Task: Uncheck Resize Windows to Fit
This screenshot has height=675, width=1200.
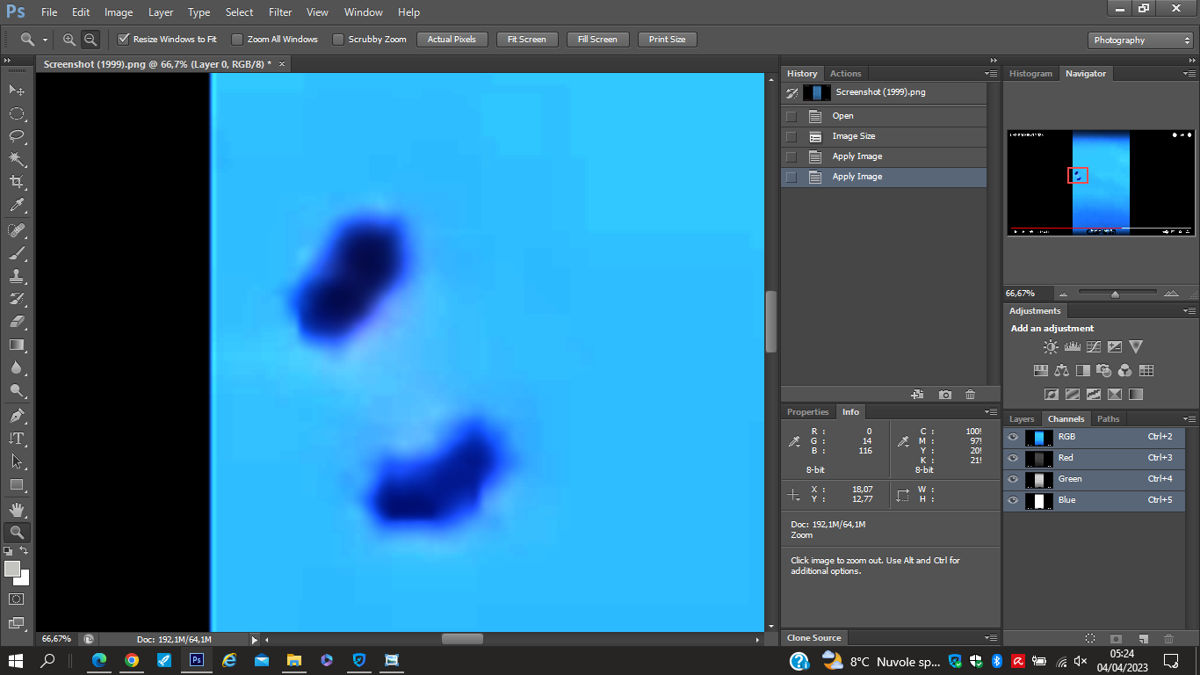Action: 124,40
